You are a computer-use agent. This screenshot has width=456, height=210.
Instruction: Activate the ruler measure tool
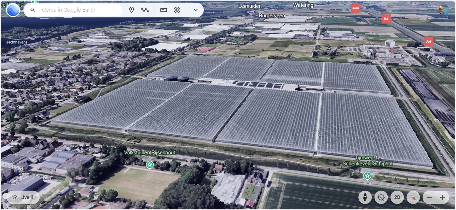tap(163, 10)
